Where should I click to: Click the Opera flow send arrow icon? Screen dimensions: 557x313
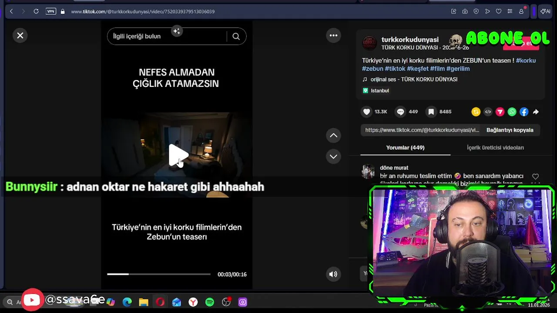[x=487, y=11]
